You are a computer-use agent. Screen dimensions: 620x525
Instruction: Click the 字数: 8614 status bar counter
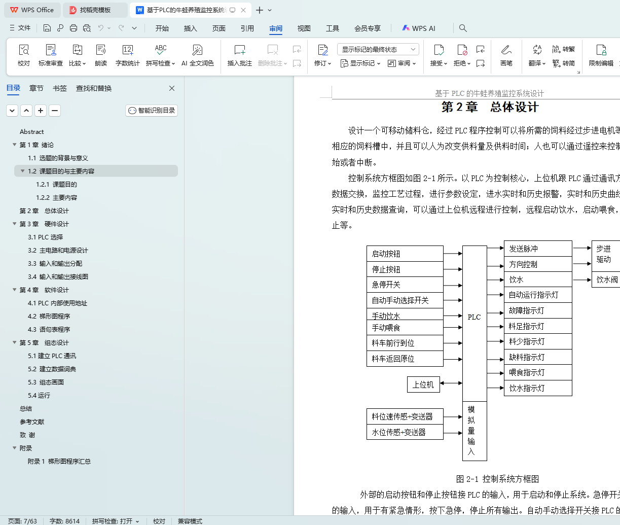pyautogui.click(x=64, y=521)
